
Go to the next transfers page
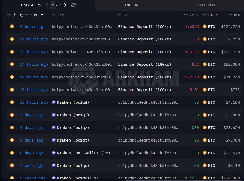(65, 5)
